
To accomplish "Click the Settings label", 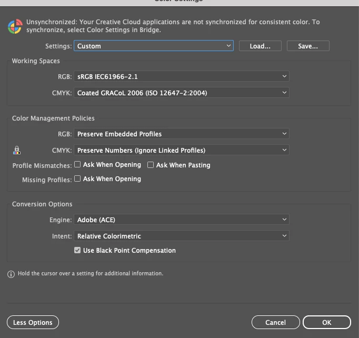I will coord(58,46).
